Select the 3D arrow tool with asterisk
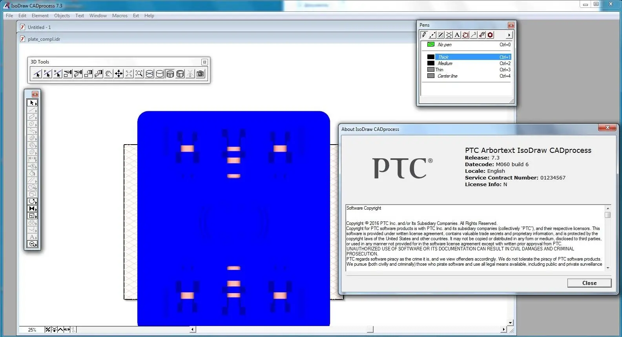This screenshot has height=337, width=622. 57,74
